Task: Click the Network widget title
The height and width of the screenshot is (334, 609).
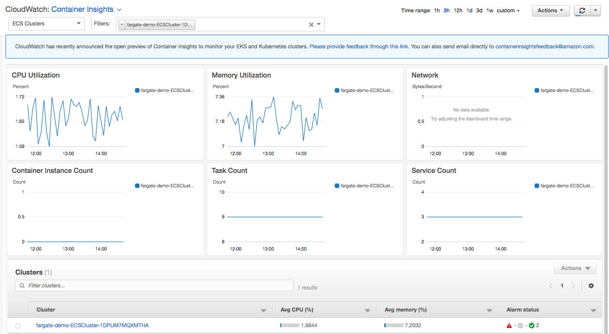Action: tap(425, 75)
